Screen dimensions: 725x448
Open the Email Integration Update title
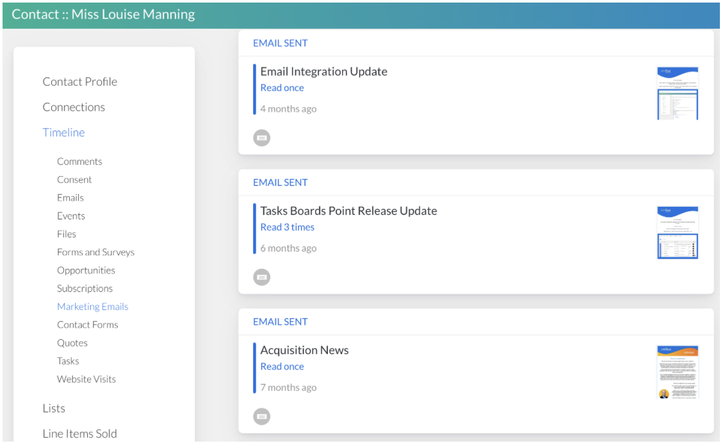click(x=323, y=72)
